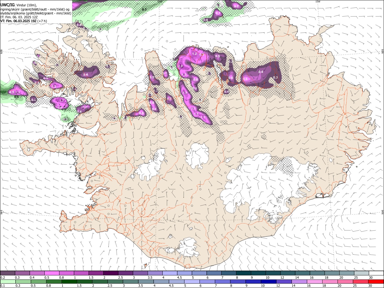Pick the pink swatch between 16 and 18 in the bottom legend row
The width and height of the screenshot is (384, 288).
[315, 281]
